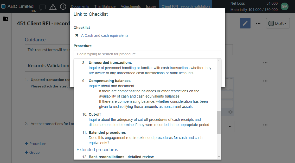Remove the Cash and cash equivalents checklist link

[x=77, y=35]
